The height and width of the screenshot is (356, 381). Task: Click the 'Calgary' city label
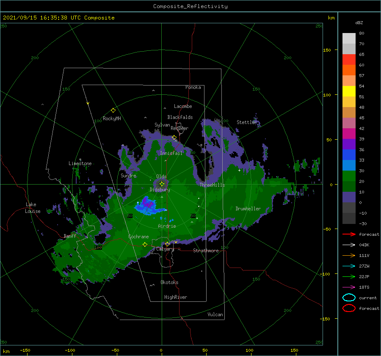165,249
